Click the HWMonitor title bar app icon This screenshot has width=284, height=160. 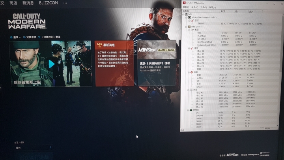pyautogui.click(x=184, y=3)
